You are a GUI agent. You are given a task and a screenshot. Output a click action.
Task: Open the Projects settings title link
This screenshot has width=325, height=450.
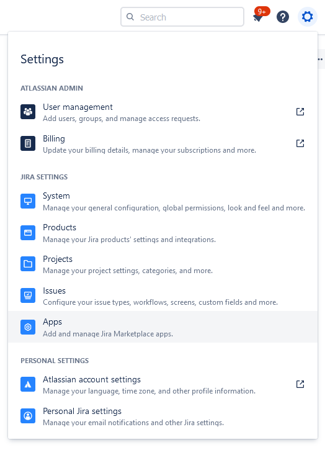[57, 259]
